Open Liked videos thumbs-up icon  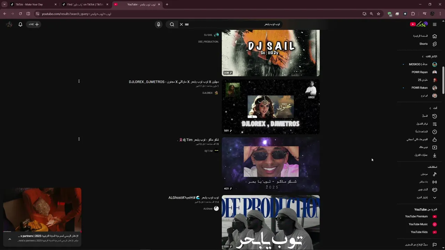tap(435, 140)
